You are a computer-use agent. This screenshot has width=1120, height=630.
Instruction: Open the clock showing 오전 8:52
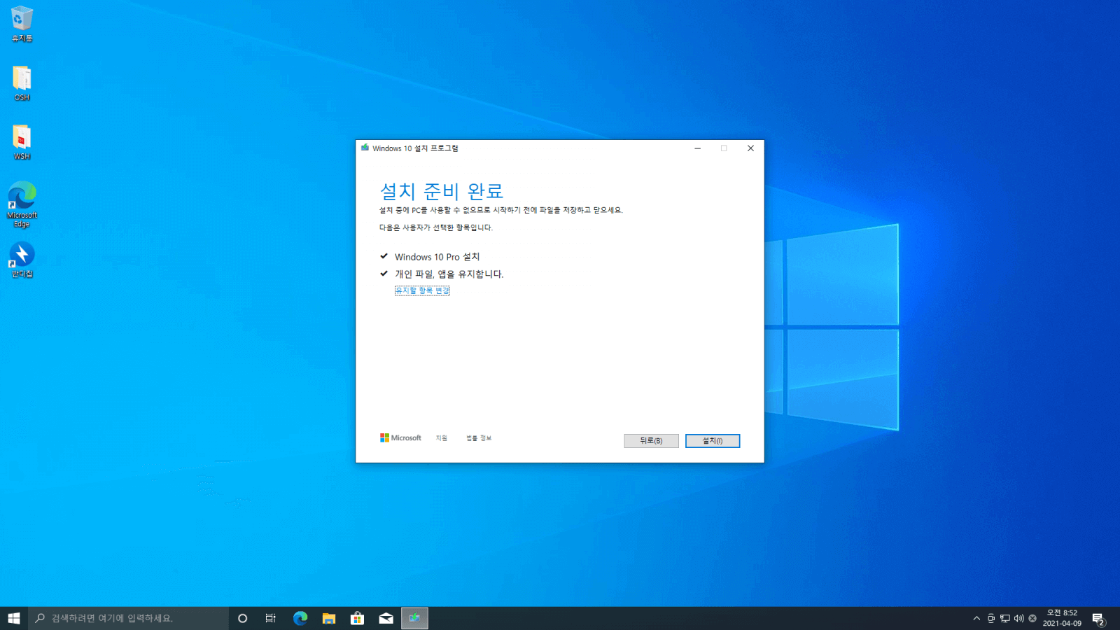(1062, 618)
